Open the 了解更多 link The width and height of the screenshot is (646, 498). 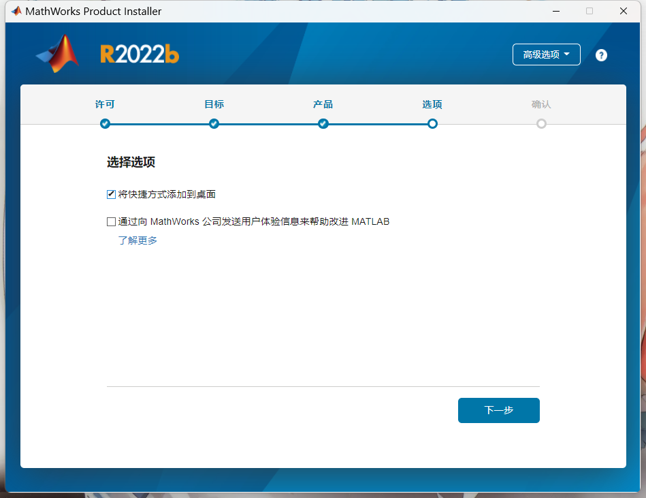[x=138, y=240]
